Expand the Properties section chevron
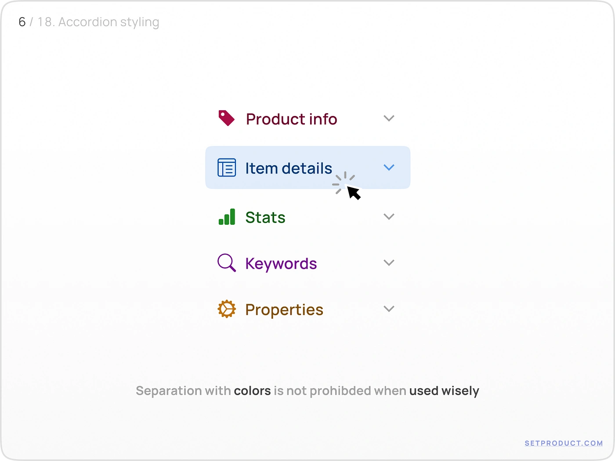Image resolution: width=615 pixels, height=461 pixels. 389,309
